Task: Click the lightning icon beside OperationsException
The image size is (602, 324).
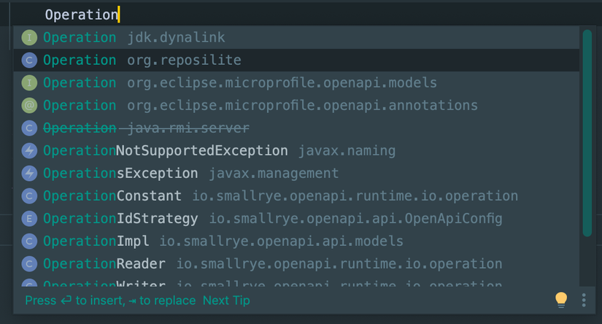Action: tap(29, 174)
